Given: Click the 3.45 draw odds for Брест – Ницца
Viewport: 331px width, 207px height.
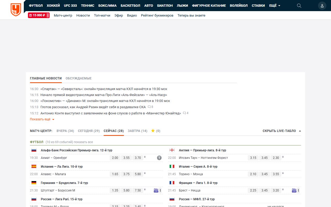Looking at the screenshot, I should (x=265, y=190).
